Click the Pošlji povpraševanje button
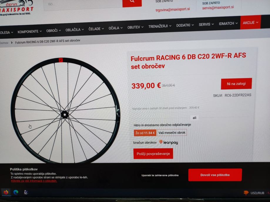 coord(153,154)
